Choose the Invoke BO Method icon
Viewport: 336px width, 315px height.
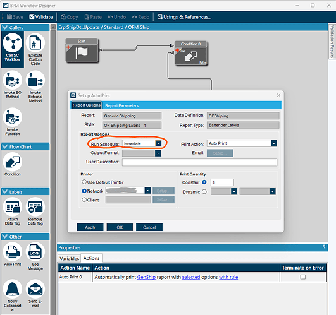click(x=13, y=80)
